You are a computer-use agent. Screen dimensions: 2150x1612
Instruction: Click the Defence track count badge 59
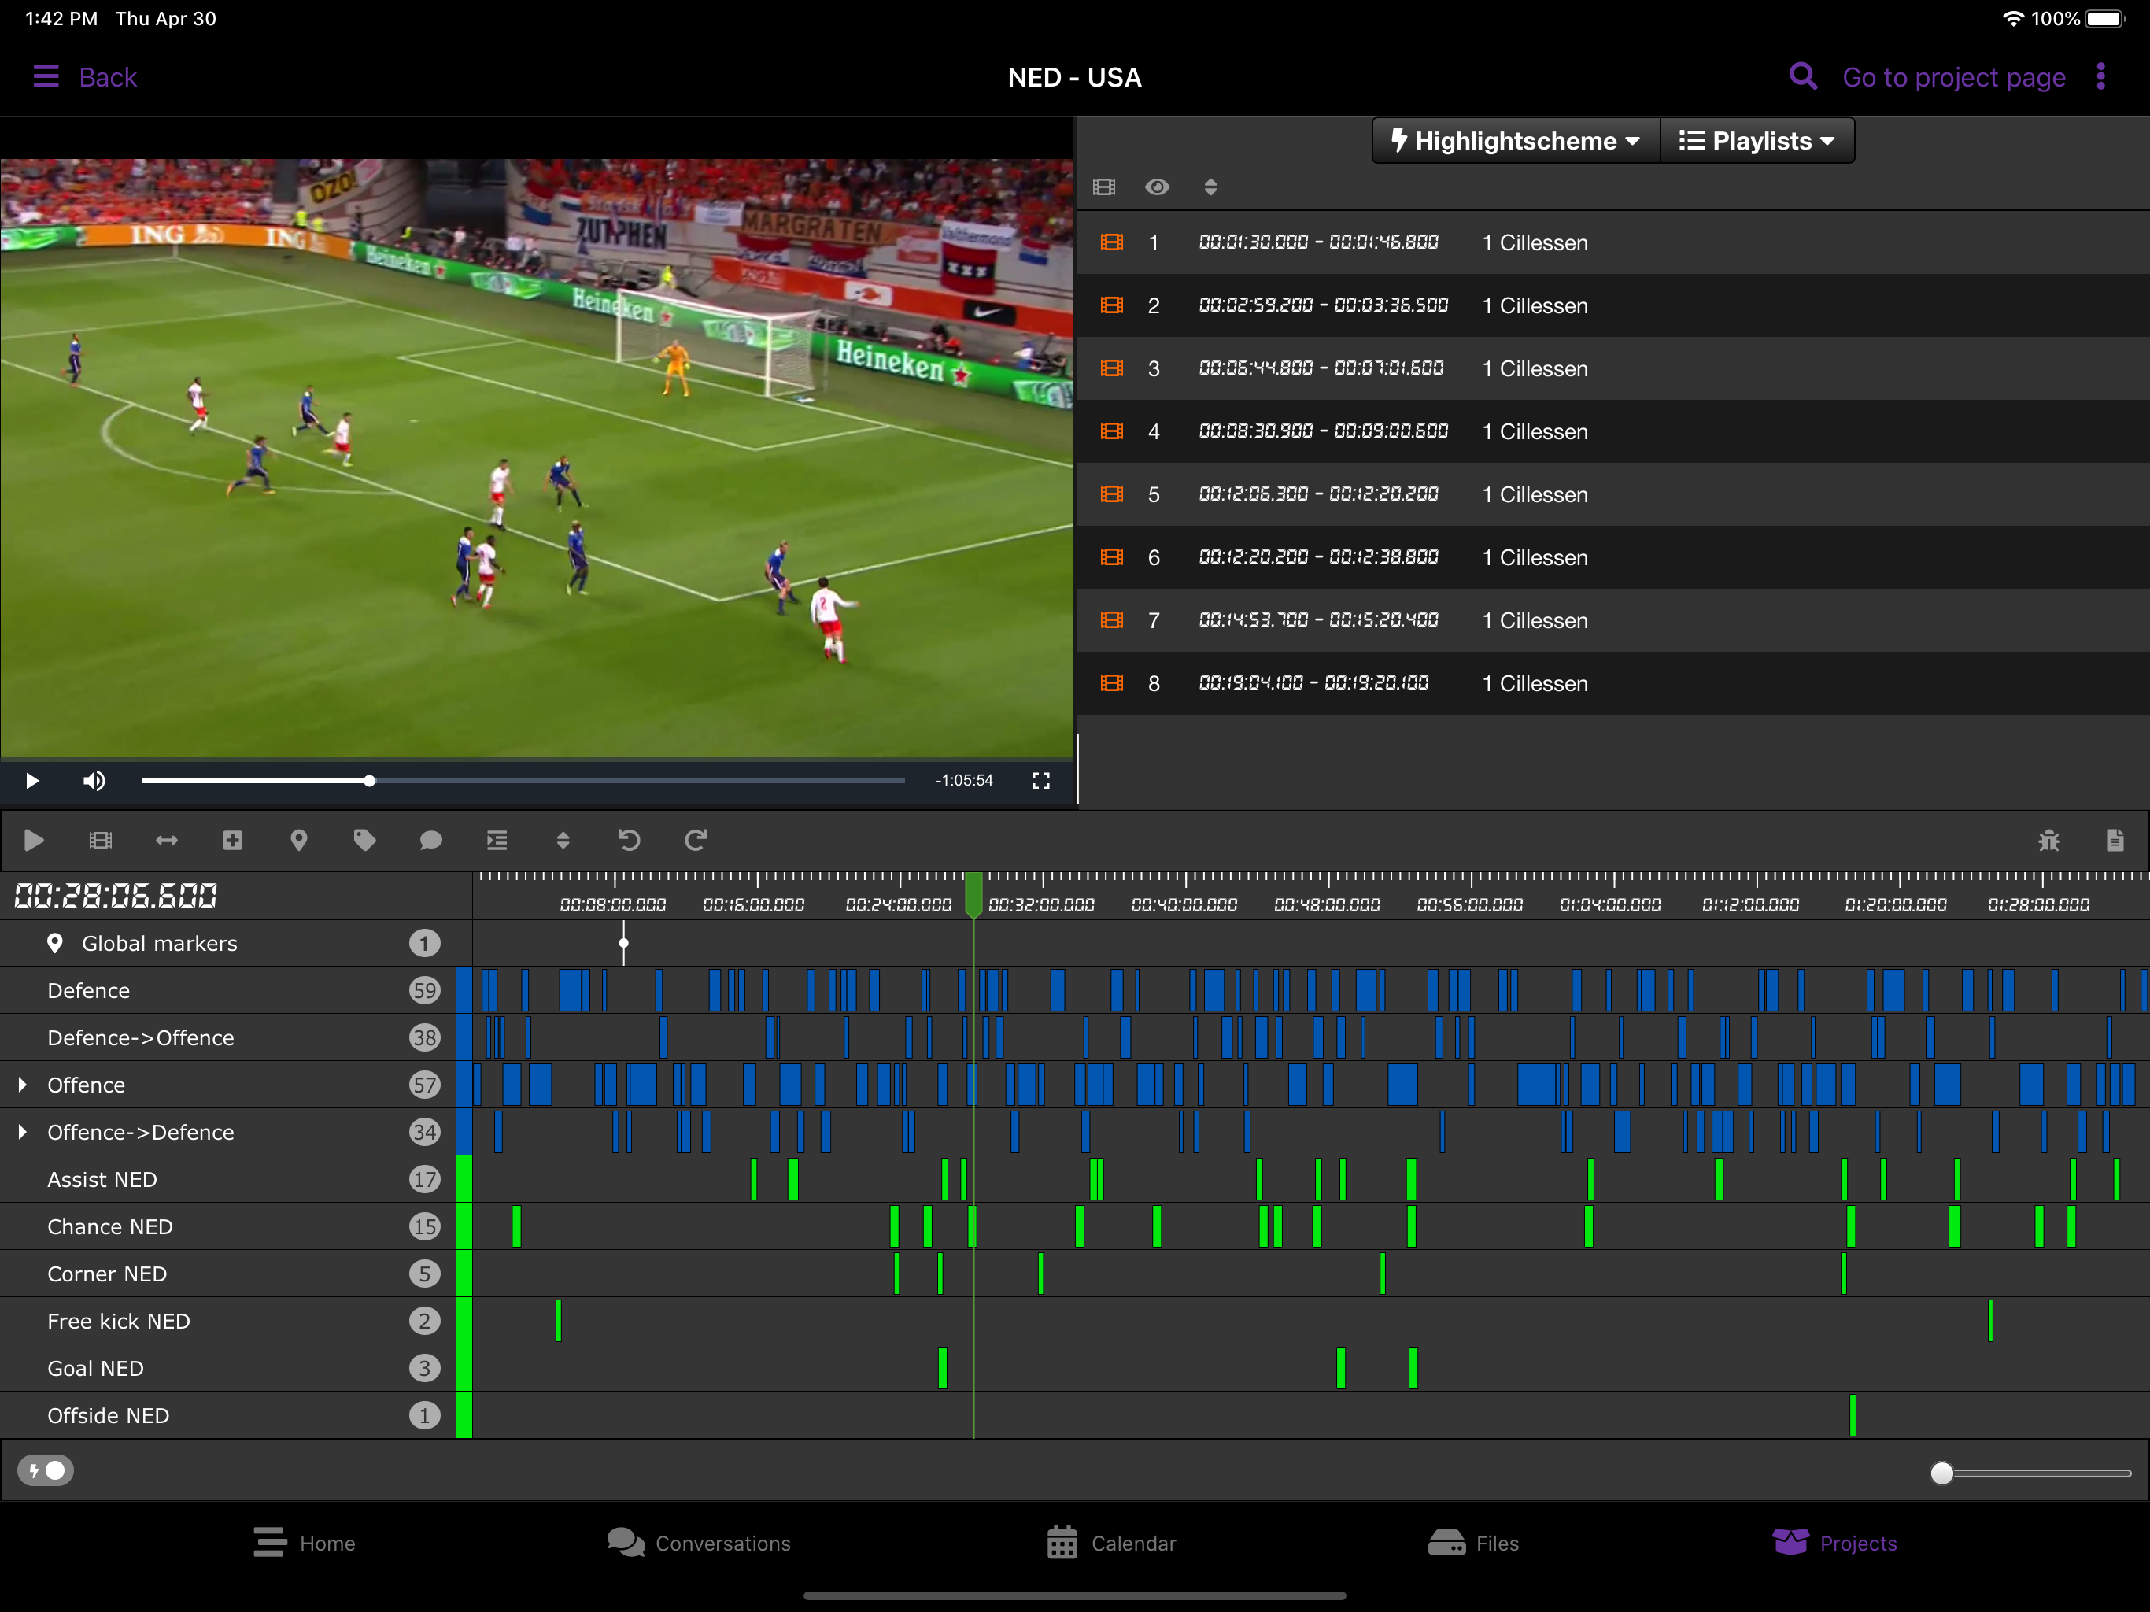tap(425, 989)
